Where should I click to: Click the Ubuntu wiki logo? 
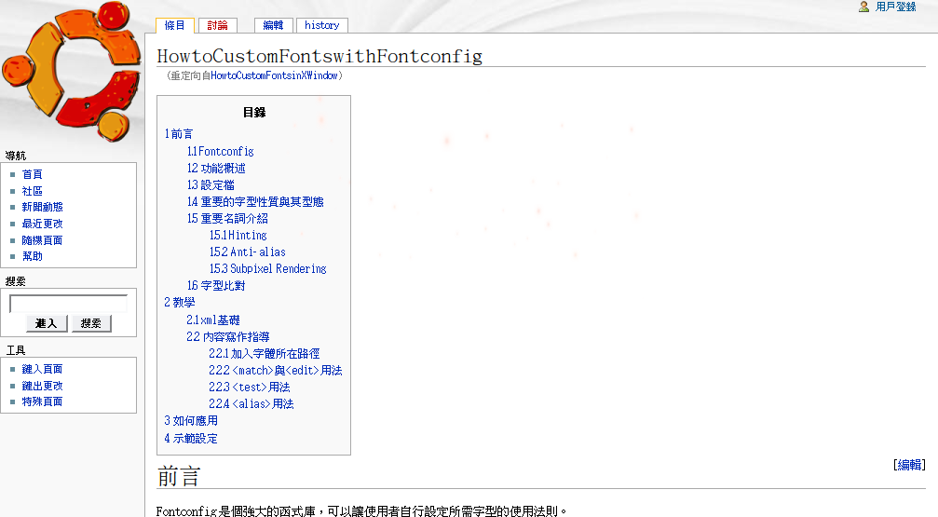click(71, 71)
